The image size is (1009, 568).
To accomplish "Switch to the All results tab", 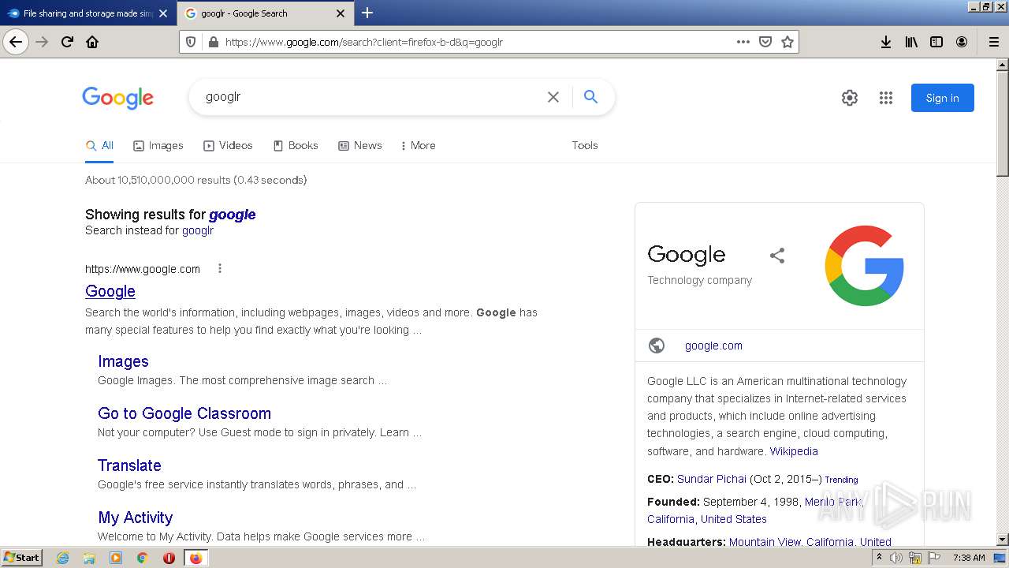I will 100,145.
